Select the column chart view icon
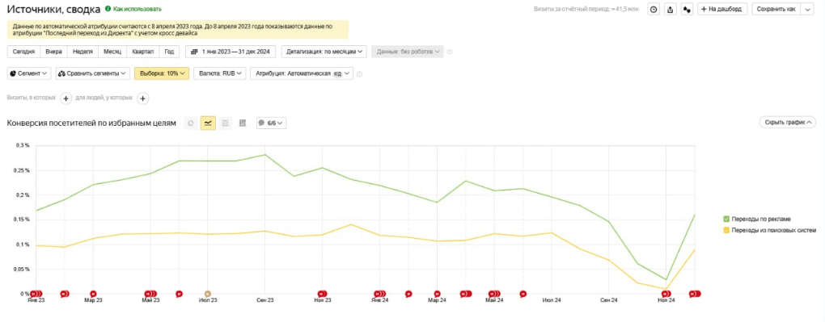 [243, 123]
